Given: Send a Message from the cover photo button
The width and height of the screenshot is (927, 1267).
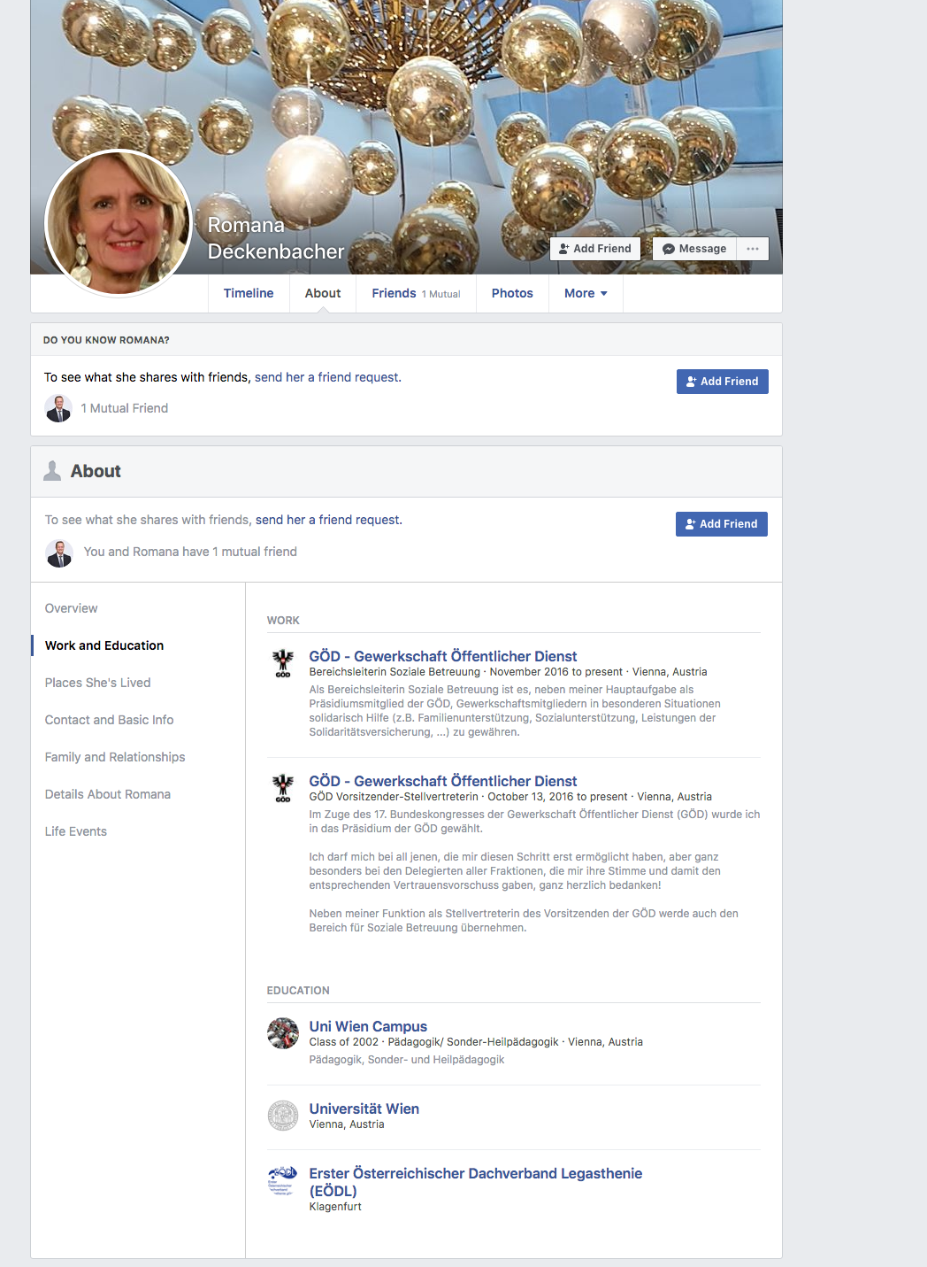Looking at the screenshot, I should [694, 249].
